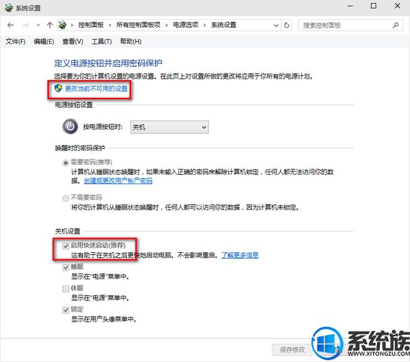The height and width of the screenshot is (362, 410).
Task: Select the 控制面板 breadcrumb
Action: pos(91,25)
